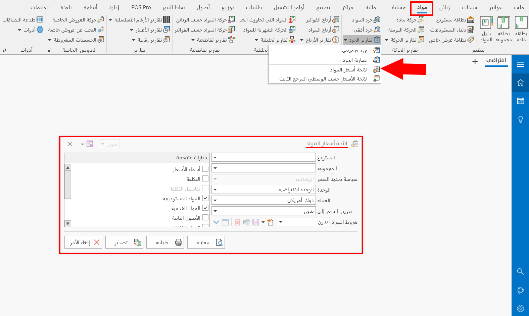Open دليل المستودعات warehouses guide
This screenshot has height=316, width=529.
(x=452, y=30)
